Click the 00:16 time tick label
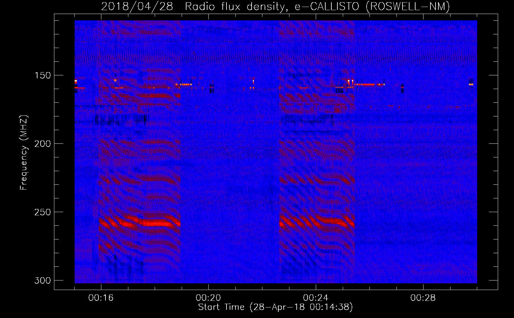 coord(101,298)
